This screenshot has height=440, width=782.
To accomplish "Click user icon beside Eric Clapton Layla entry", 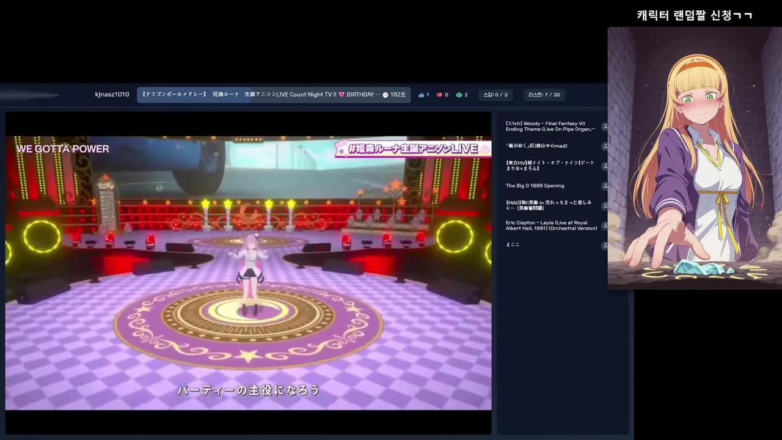I will coord(605,226).
